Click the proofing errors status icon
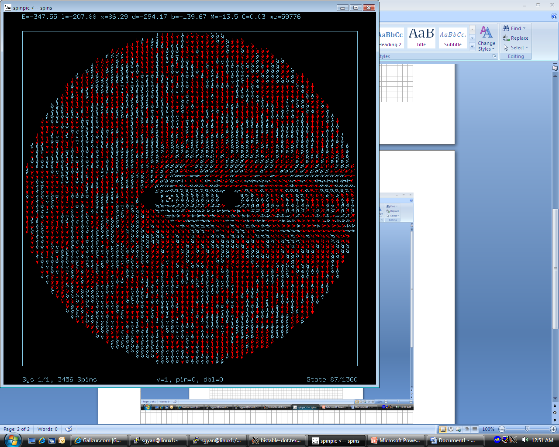This screenshot has width=559, height=447. point(69,429)
